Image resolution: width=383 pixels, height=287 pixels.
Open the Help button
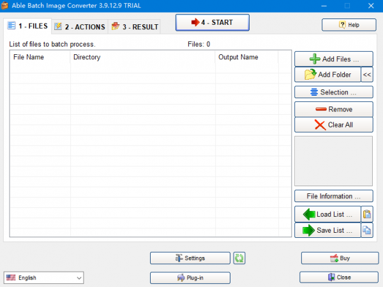(x=349, y=25)
